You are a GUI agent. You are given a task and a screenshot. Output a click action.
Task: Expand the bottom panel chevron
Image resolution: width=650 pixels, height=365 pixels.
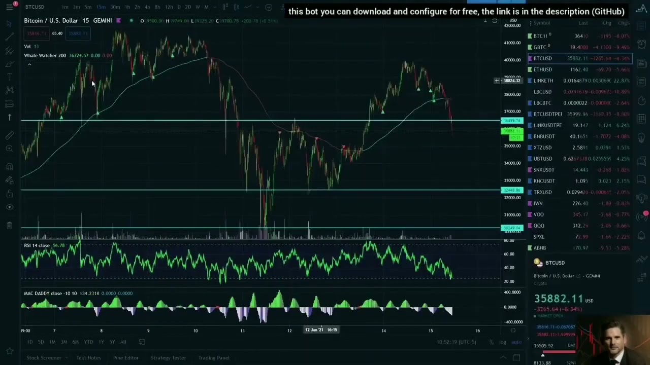[503, 357]
